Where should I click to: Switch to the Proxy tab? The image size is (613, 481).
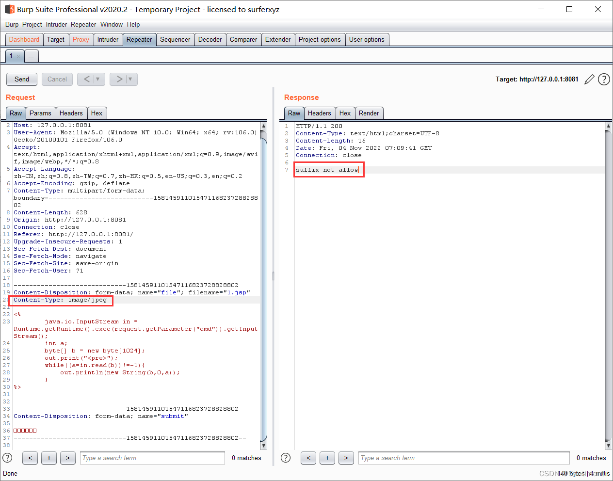(x=81, y=39)
